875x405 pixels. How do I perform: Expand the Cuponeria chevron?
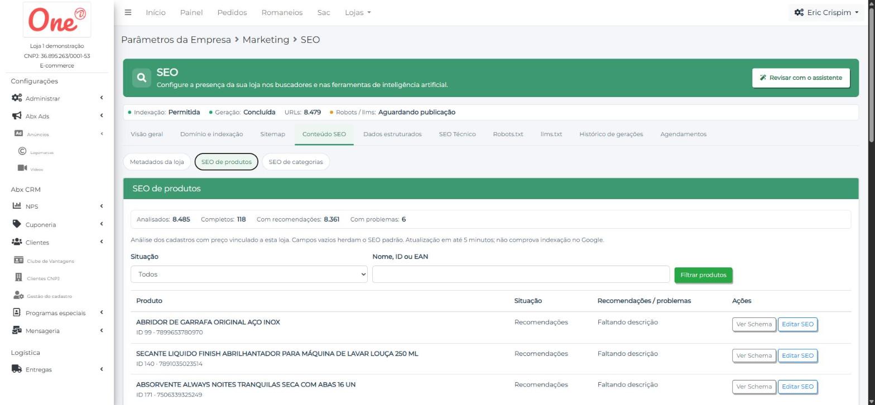(x=102, y=224)
